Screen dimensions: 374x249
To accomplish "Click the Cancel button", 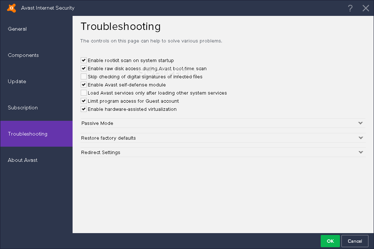I will (355, 241).
